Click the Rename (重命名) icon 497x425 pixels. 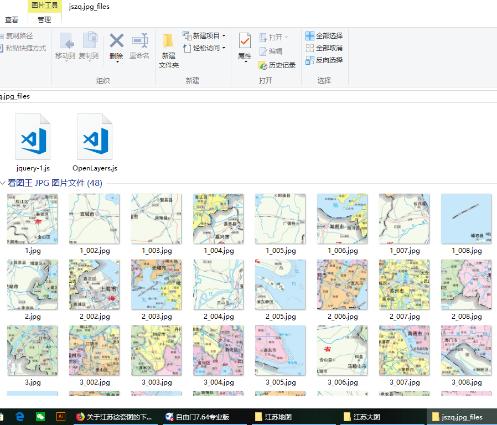pos(139,42)
